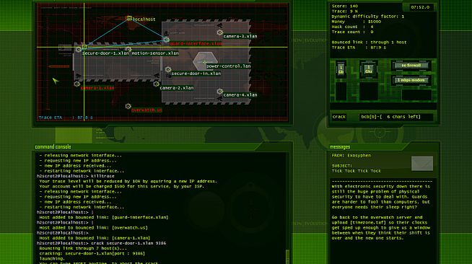
Task: Click 'cracking: secure-door-1.xlan[port : 9186]' line
Action: coord(92,253)
